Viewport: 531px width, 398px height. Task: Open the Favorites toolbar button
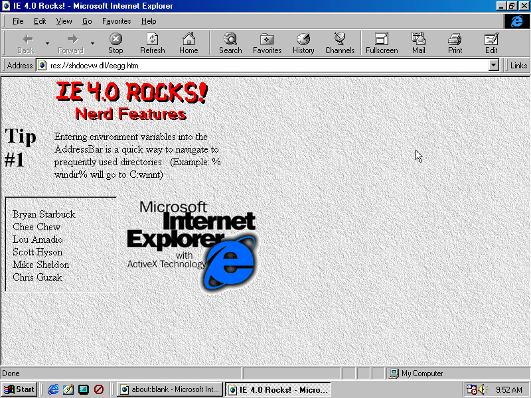[x=267, y=44]
